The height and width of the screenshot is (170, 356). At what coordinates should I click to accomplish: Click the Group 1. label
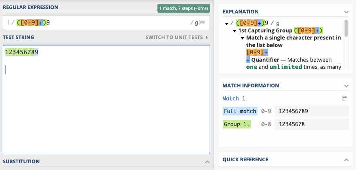click(237, 124)
